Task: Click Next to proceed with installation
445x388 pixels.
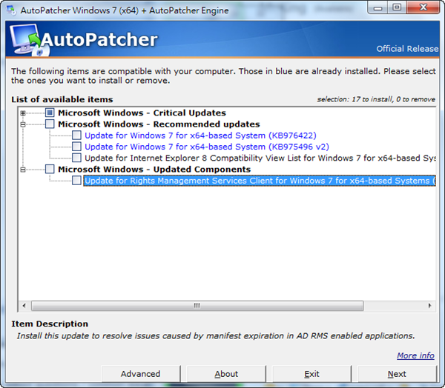Action: [x=397, y=374]
